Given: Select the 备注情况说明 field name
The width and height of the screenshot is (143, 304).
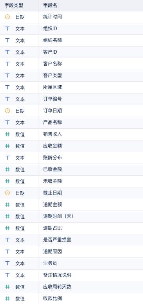Looking at the screenshot, I should (x=57, y=275).
